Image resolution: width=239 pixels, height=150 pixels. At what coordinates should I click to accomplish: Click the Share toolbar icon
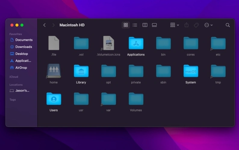186,25
